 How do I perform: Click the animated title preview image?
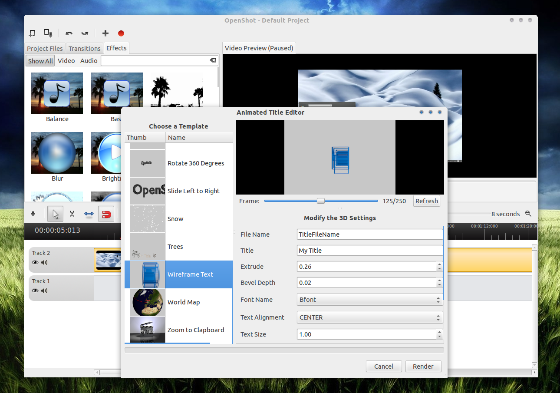[340, 157]
